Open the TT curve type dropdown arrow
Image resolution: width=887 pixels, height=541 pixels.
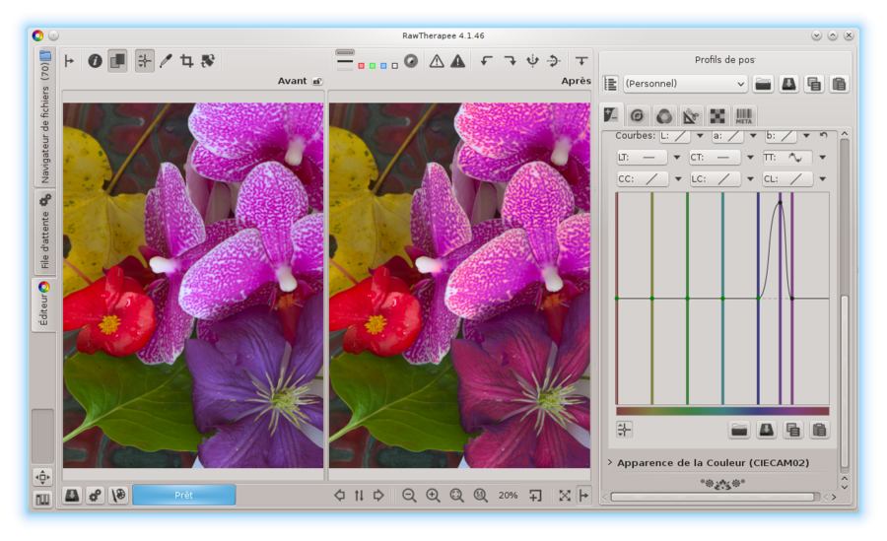pyautogui.click(x=822, y=158)
